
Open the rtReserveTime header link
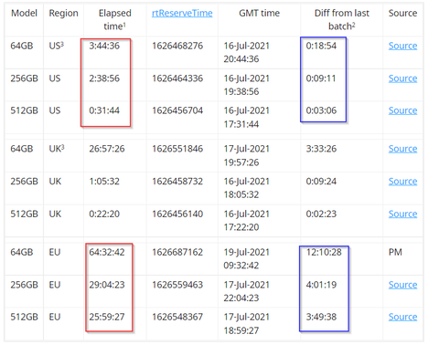[x=182, y=13]
